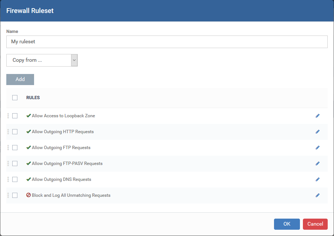Image resolution: width=334 pixels, height=236 pixels.
Task: Select all rules with header checkbox
Action: click(15, 98)
